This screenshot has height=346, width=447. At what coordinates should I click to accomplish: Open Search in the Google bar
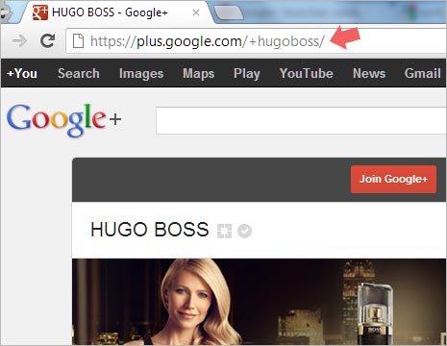click(x=79, y=73)
